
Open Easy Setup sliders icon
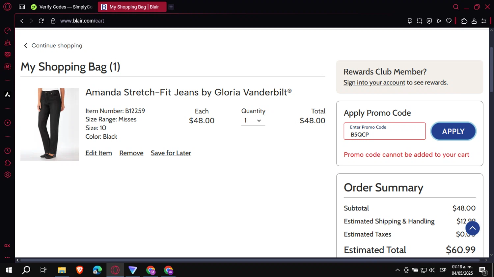tap(484, 21)
